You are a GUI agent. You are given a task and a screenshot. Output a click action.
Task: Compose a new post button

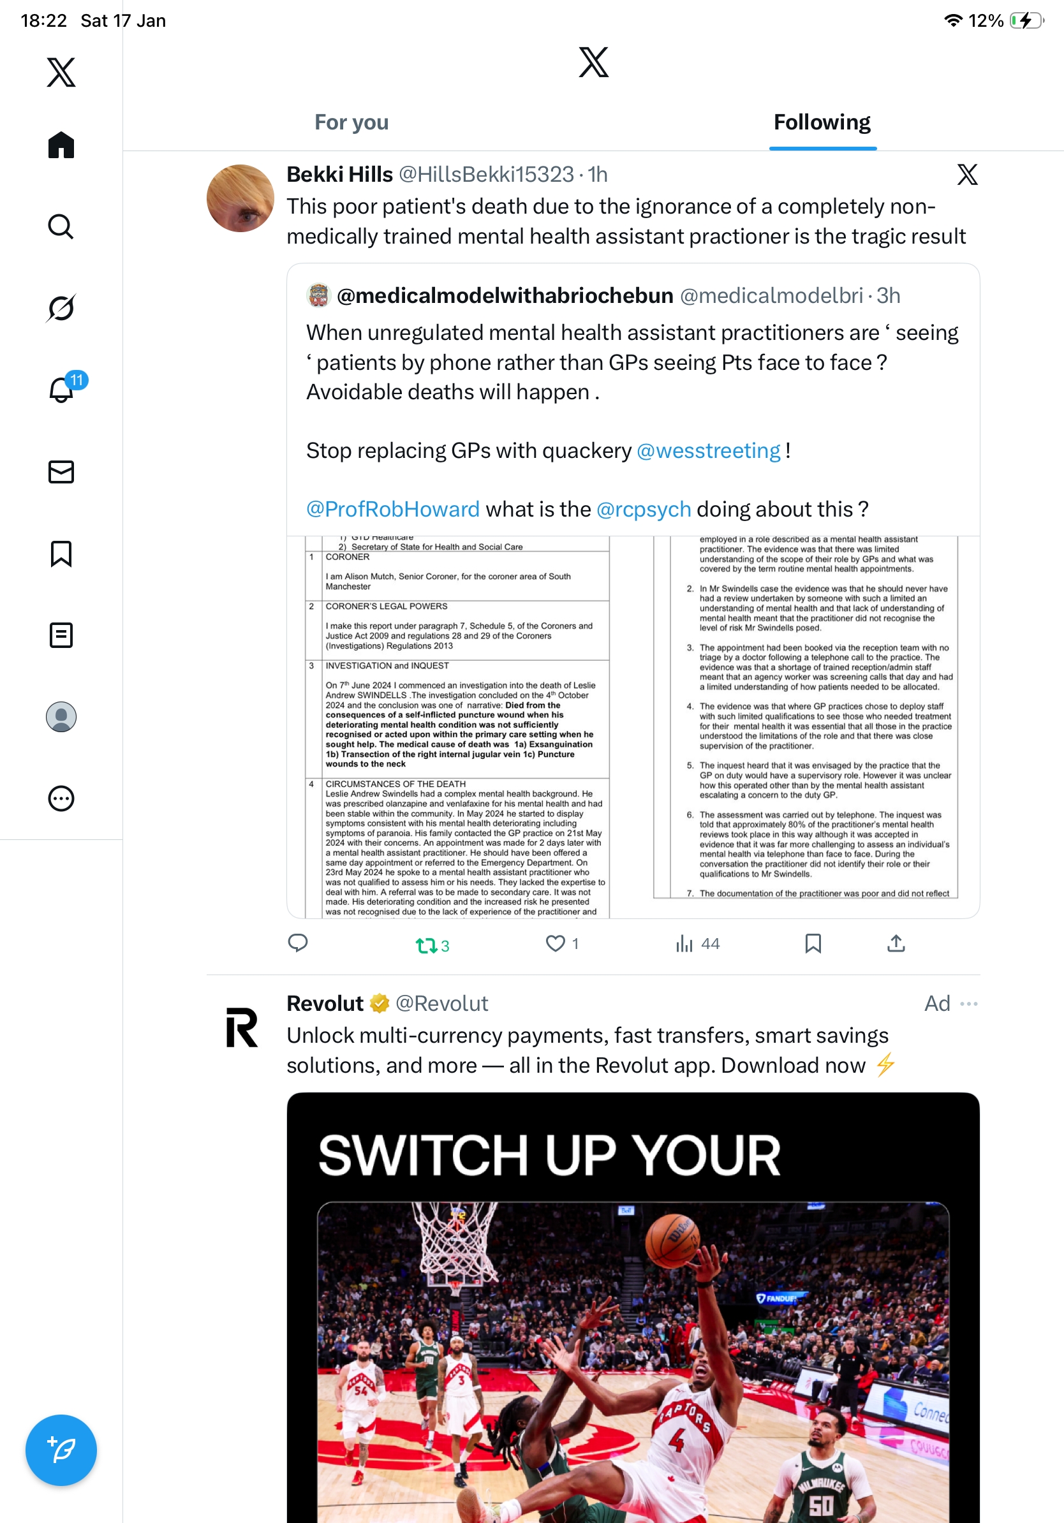click(x=61, y=1450)
